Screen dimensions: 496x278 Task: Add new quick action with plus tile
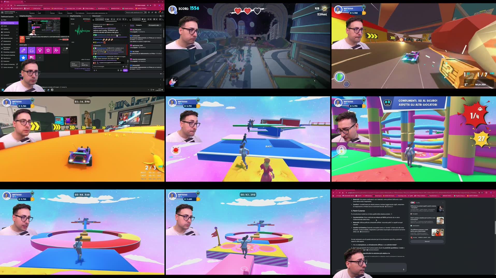(40, 58)
